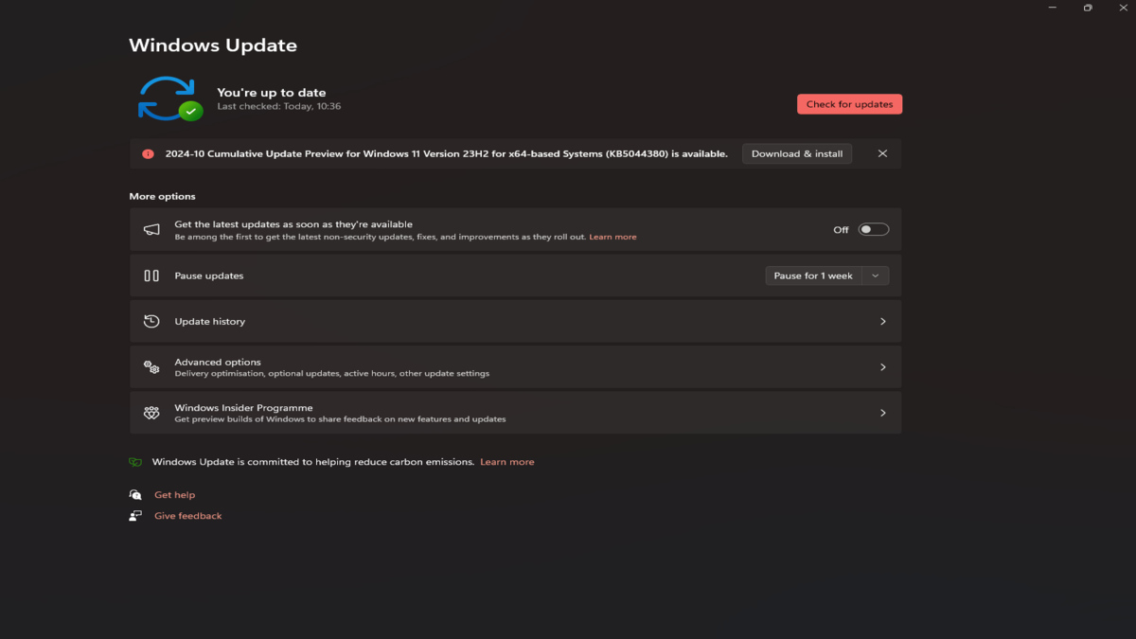Click the megaphone latest updates icon
The height and width of the screenshot is (639, 1136).
pos(151,230)
